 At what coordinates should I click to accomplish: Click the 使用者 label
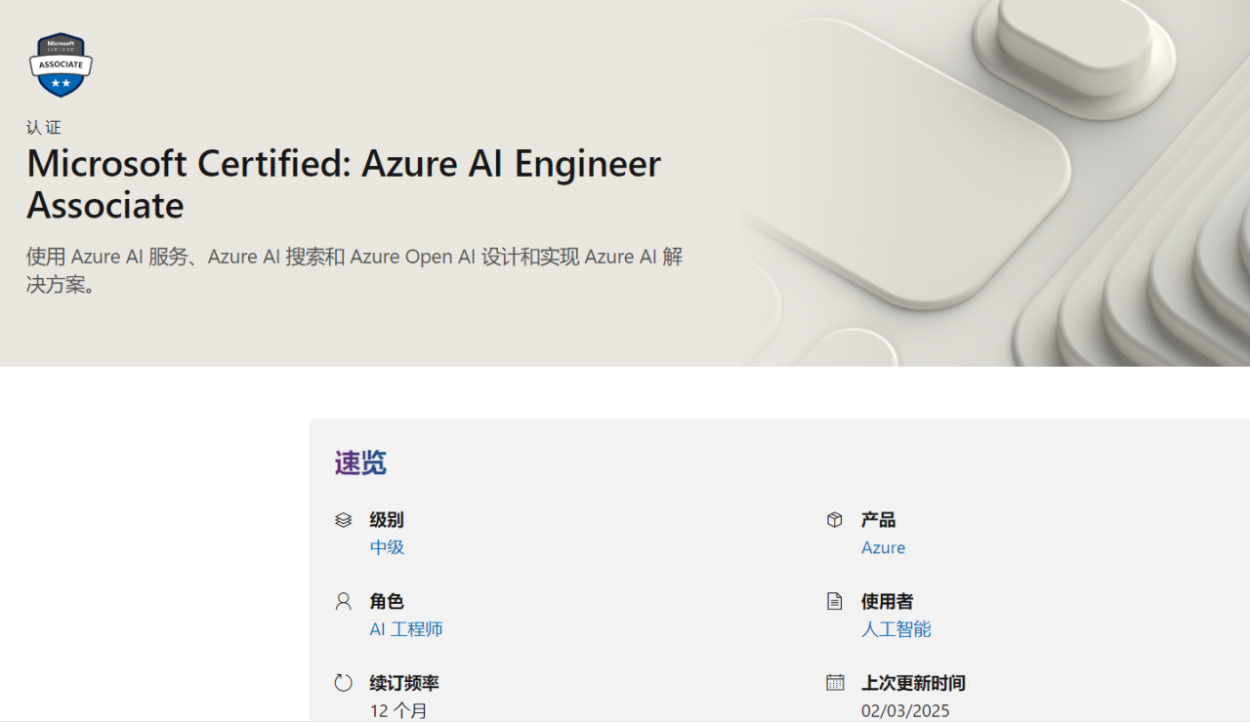click(x=887, y=601)
